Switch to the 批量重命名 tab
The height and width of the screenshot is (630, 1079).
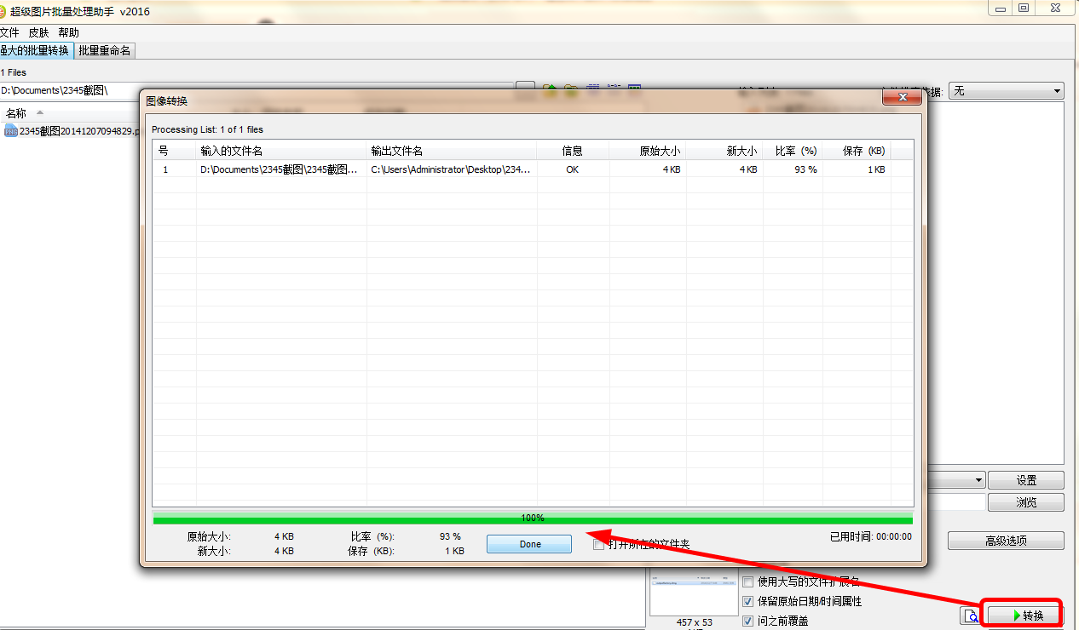pyautogui.click(x=105, y=51)
